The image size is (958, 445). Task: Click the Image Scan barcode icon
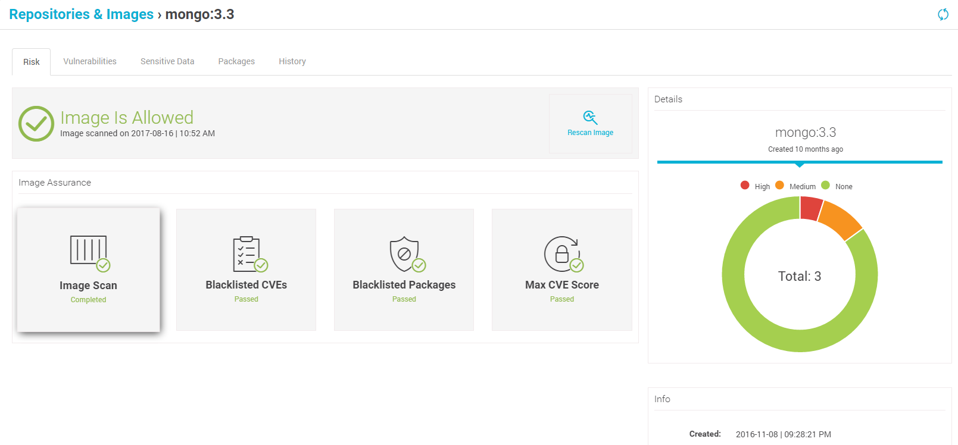coord(89,250)
